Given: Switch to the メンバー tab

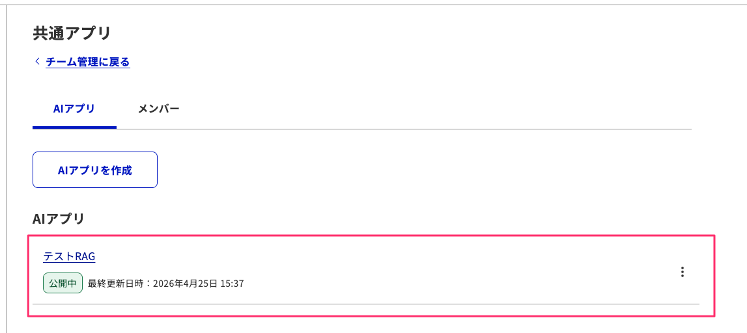Looking at the screenshot, I should [x=158, y=109].
